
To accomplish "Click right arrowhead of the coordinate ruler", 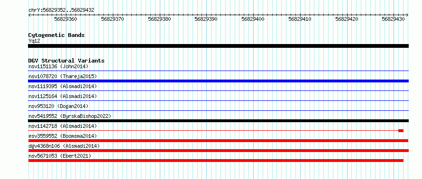I will [407, 15].
